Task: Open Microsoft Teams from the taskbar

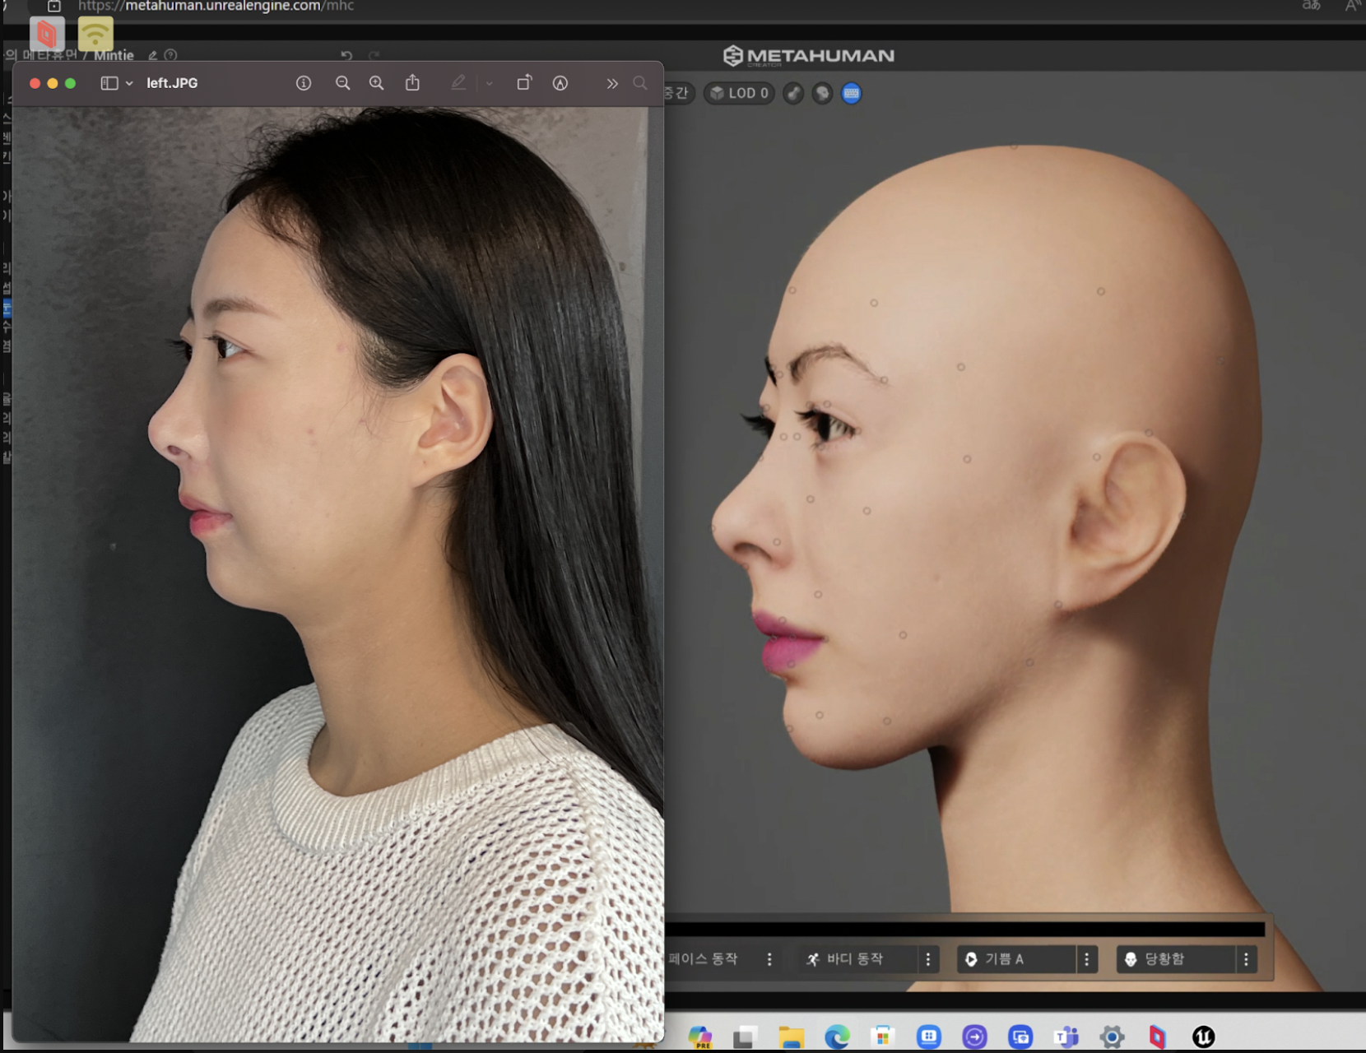Action: coord(1066,1037)
